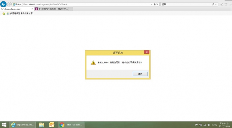Open Action Center flag icon
The image size is (232, 128).
coord(197,125)
